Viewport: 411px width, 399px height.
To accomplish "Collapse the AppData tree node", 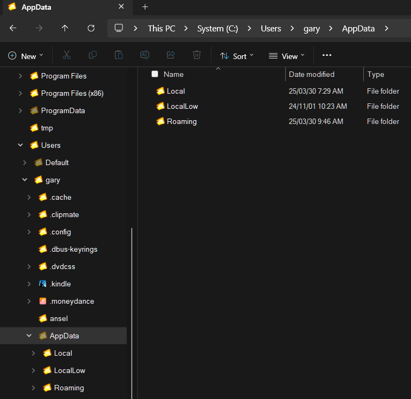I will 29,336.
